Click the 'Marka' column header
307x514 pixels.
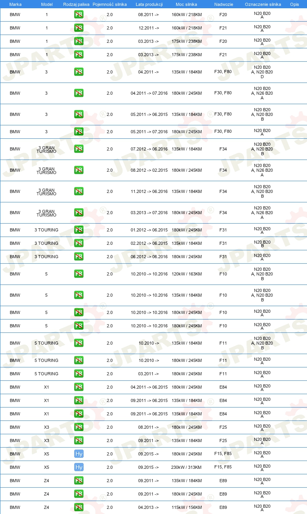[15, 4]
